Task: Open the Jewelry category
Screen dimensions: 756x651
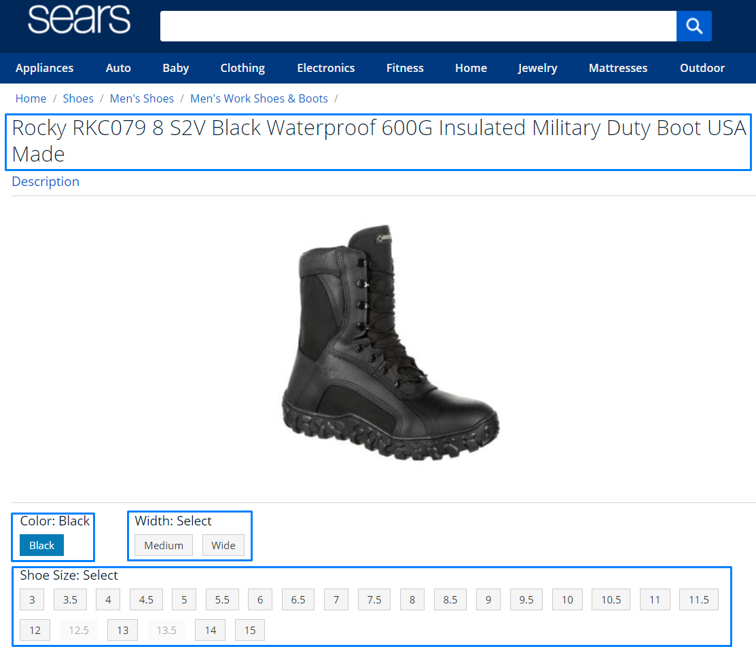Action: click(537, 68)
